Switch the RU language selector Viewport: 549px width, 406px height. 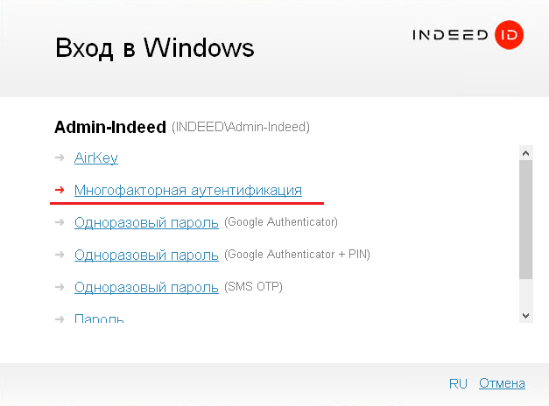point(458,383)
